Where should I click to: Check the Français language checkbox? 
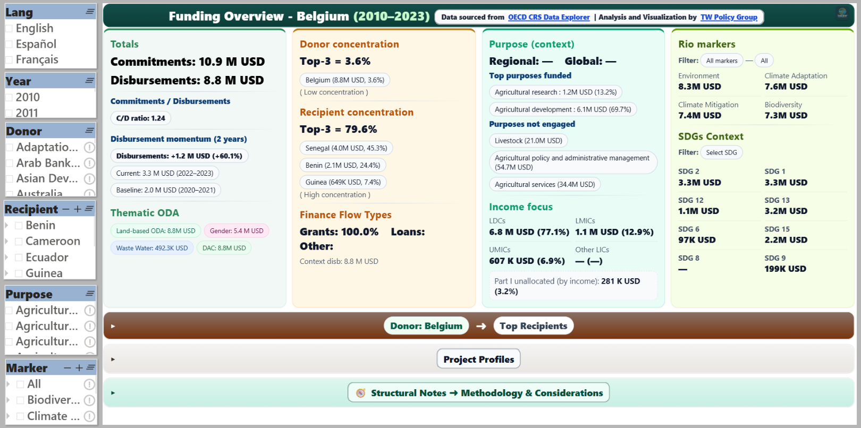pyautogui.click(x=9, y=59)
